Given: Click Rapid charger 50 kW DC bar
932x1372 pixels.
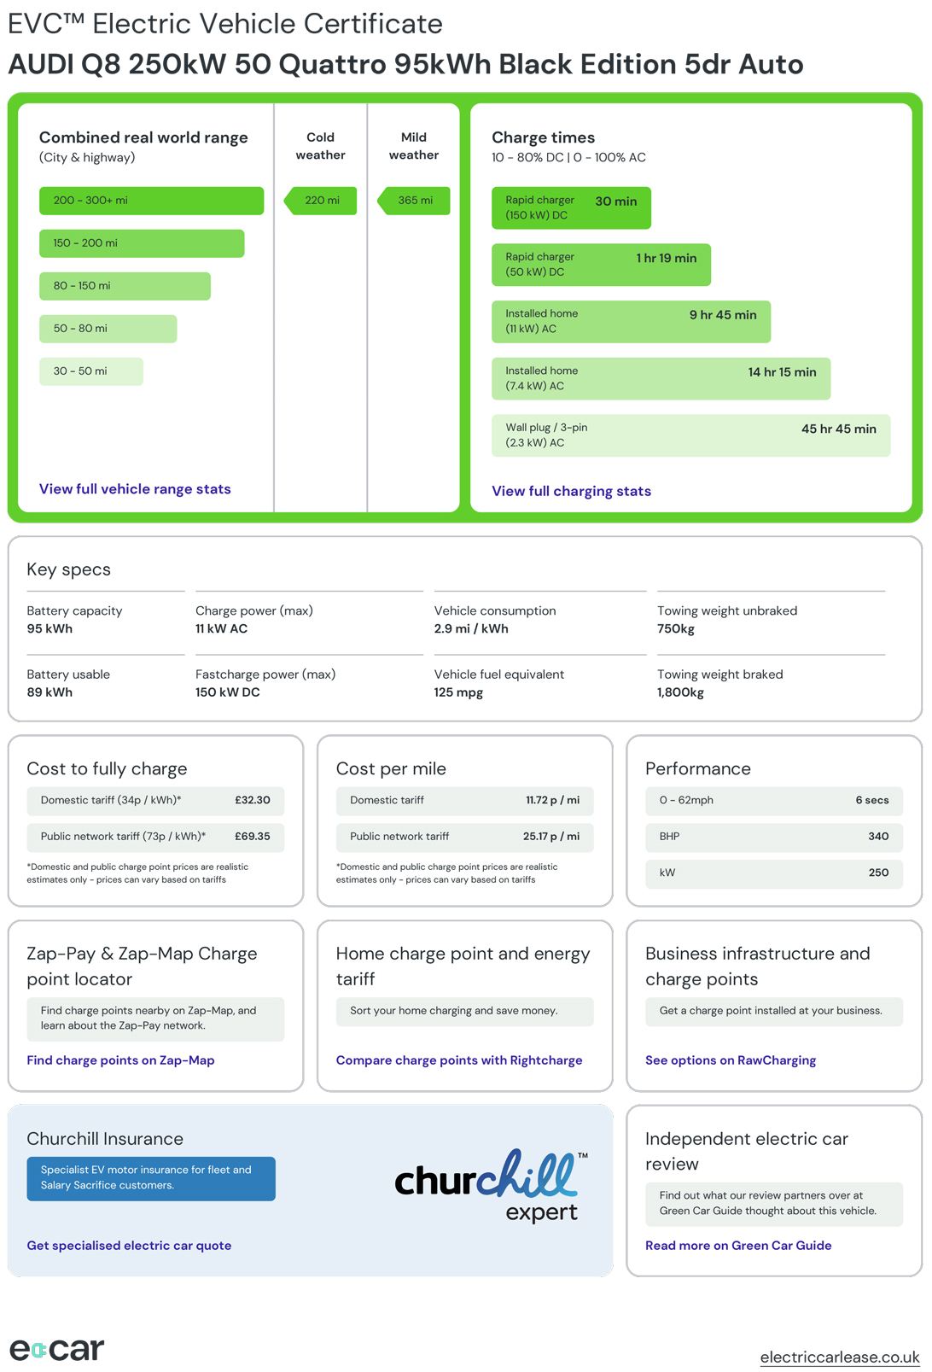Looking at the screenshot, I should pyautogui.click(x=601, y=265).
